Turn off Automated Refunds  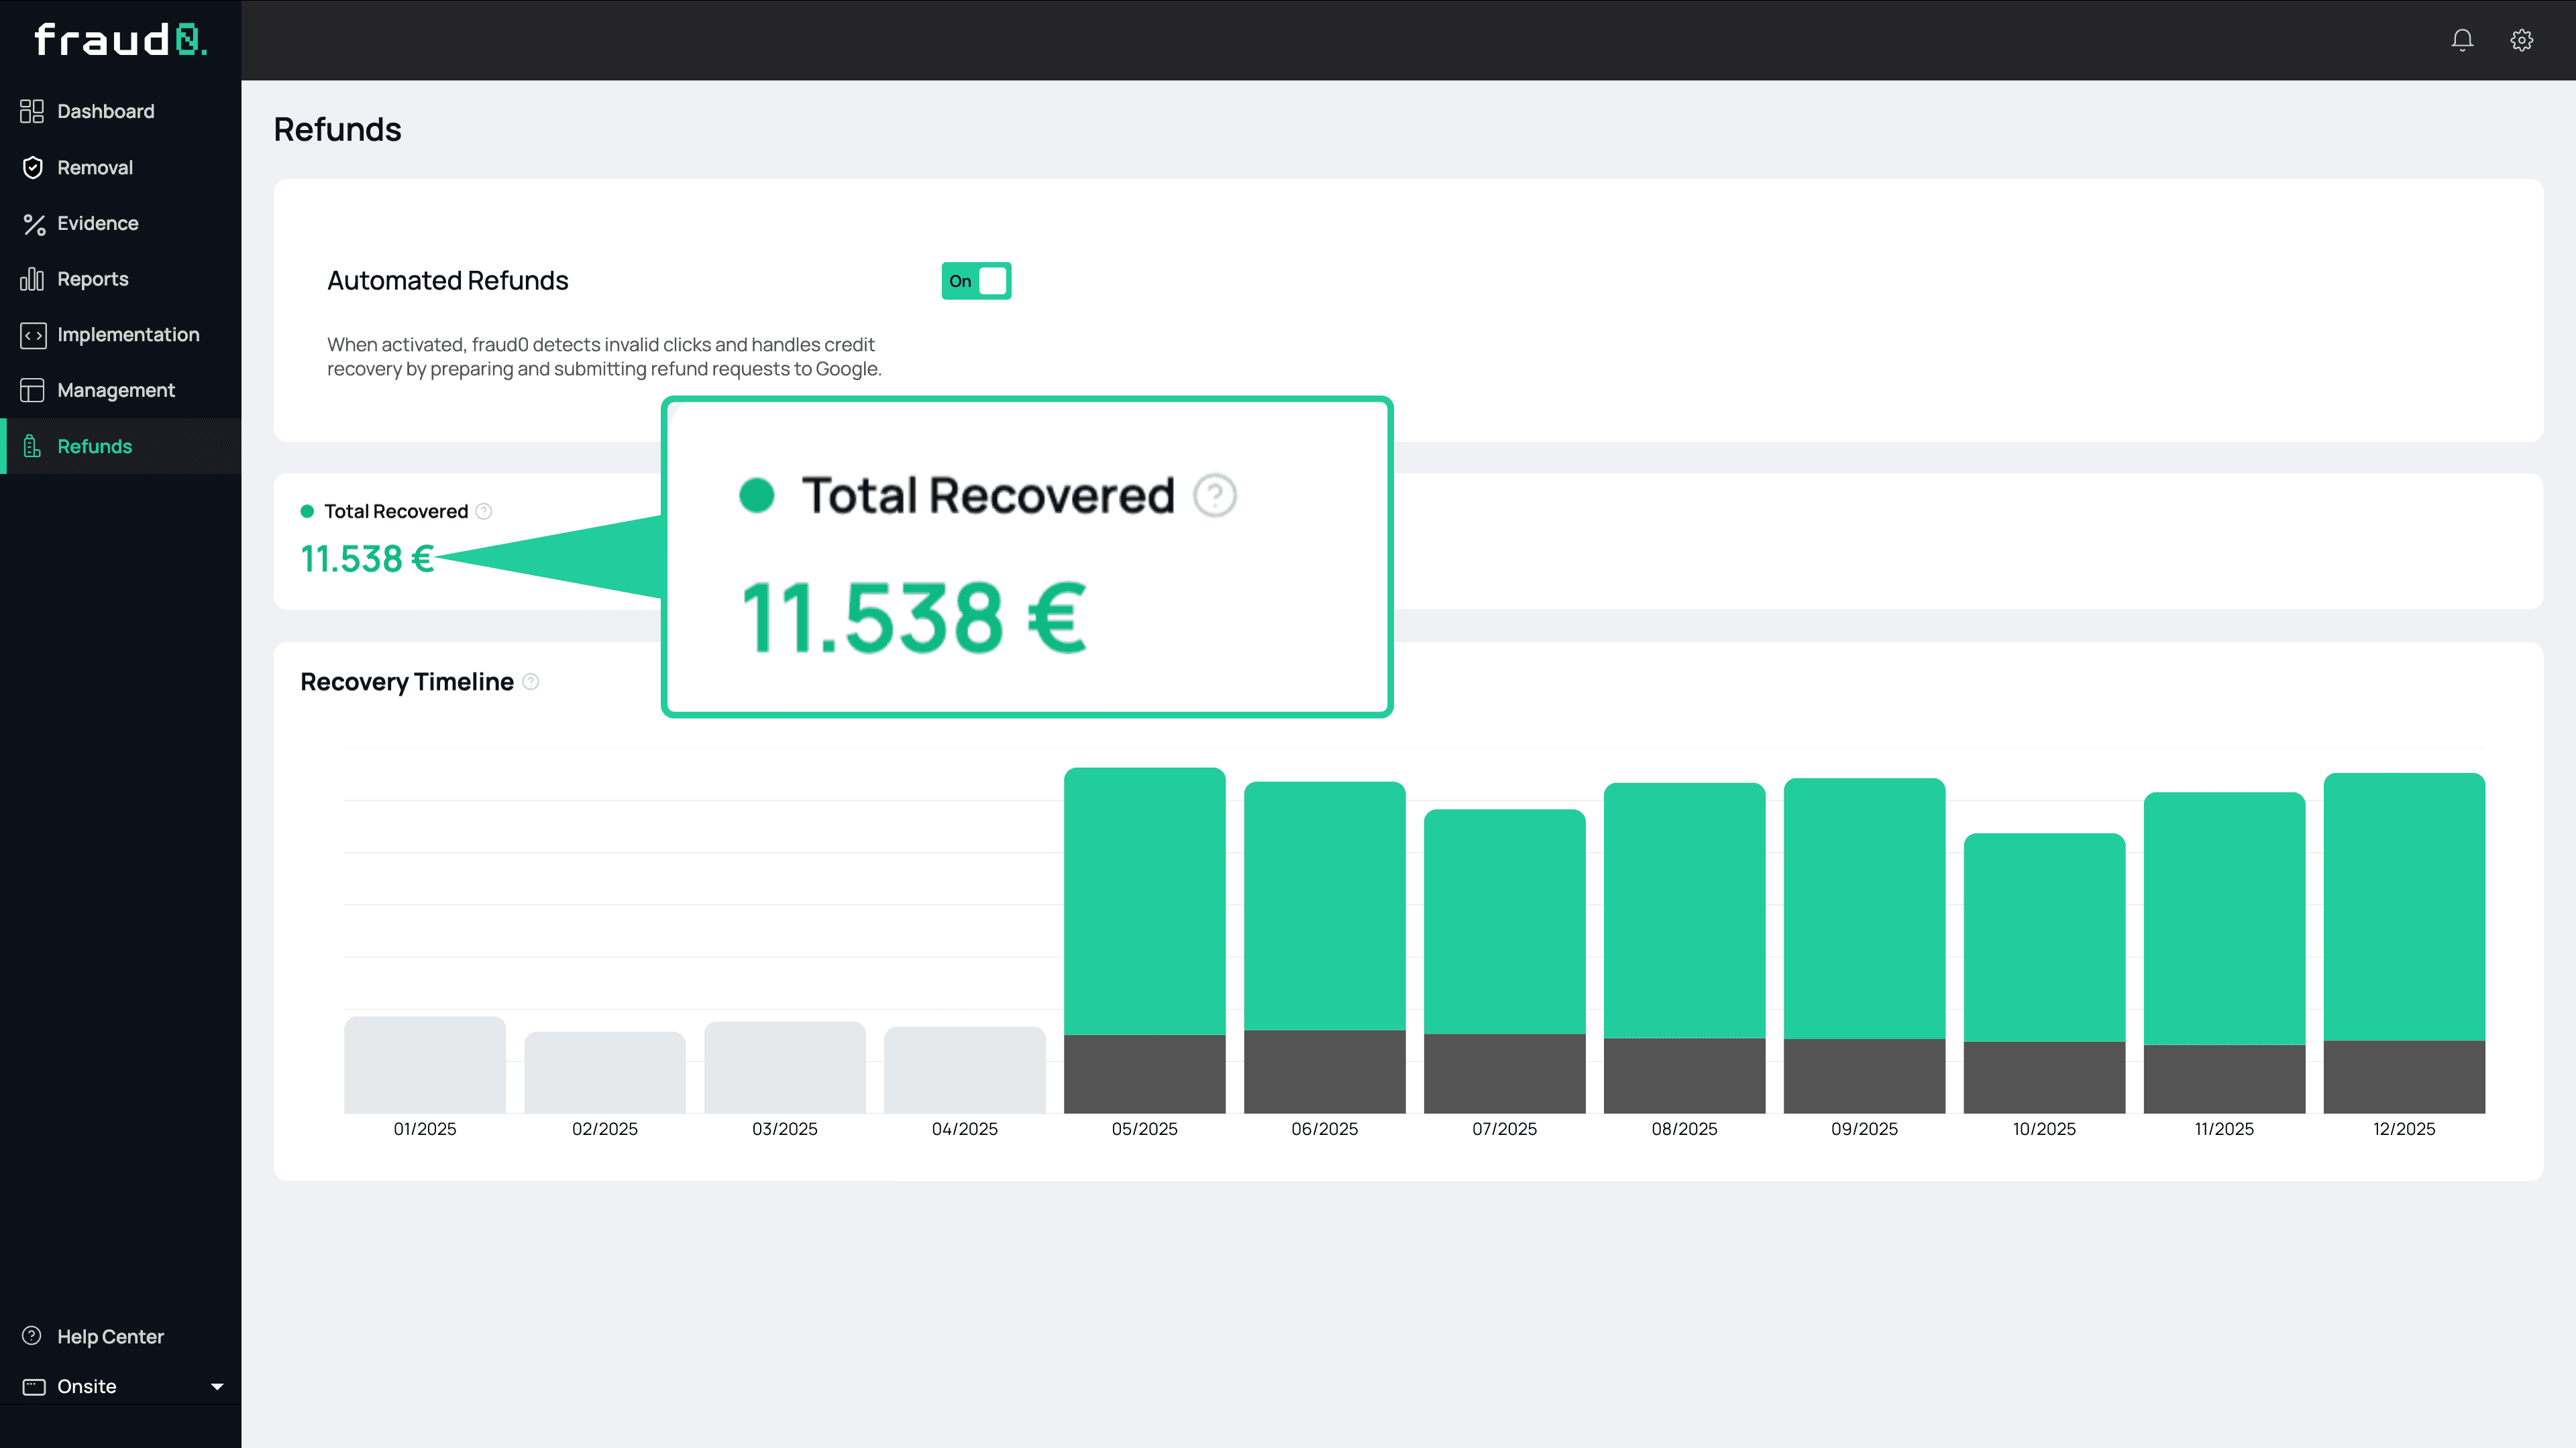pyautogui.click(x=976, y=281)
